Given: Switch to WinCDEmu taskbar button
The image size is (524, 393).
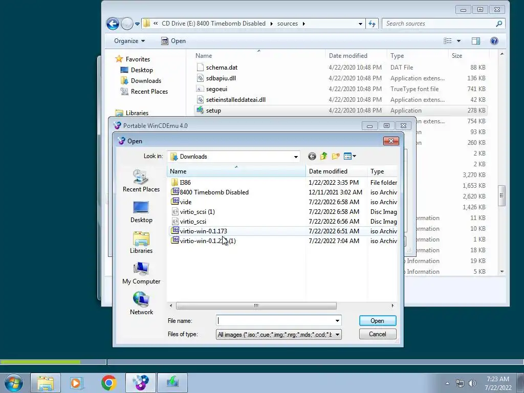Looking at the screenshot, I should click(141, 383).
